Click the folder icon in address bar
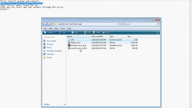Viewport: 192px width, 108px height. click(55, 24)
